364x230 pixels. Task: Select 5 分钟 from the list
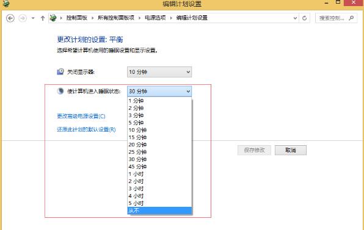[x=160, y=123]
